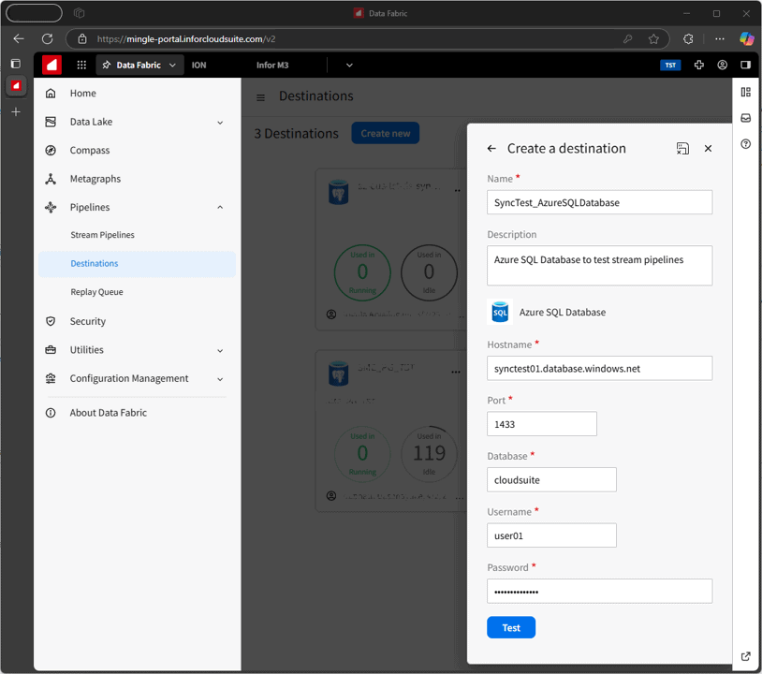This screenshot has width=762, height=674.
Task: Click the plus-shaped add icon in header
Action: click(699, 65)
